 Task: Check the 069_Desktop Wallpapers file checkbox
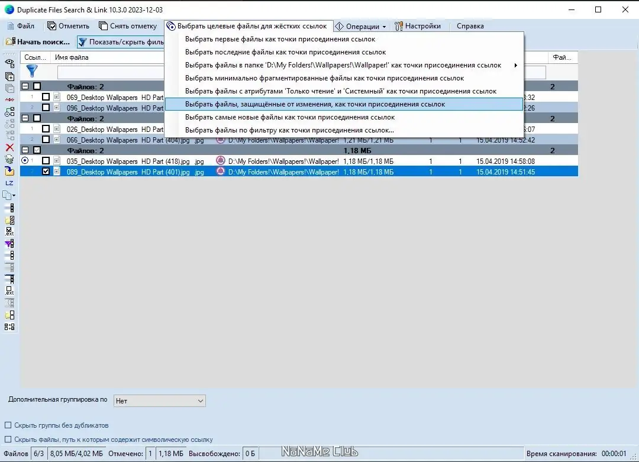[46, 97]
